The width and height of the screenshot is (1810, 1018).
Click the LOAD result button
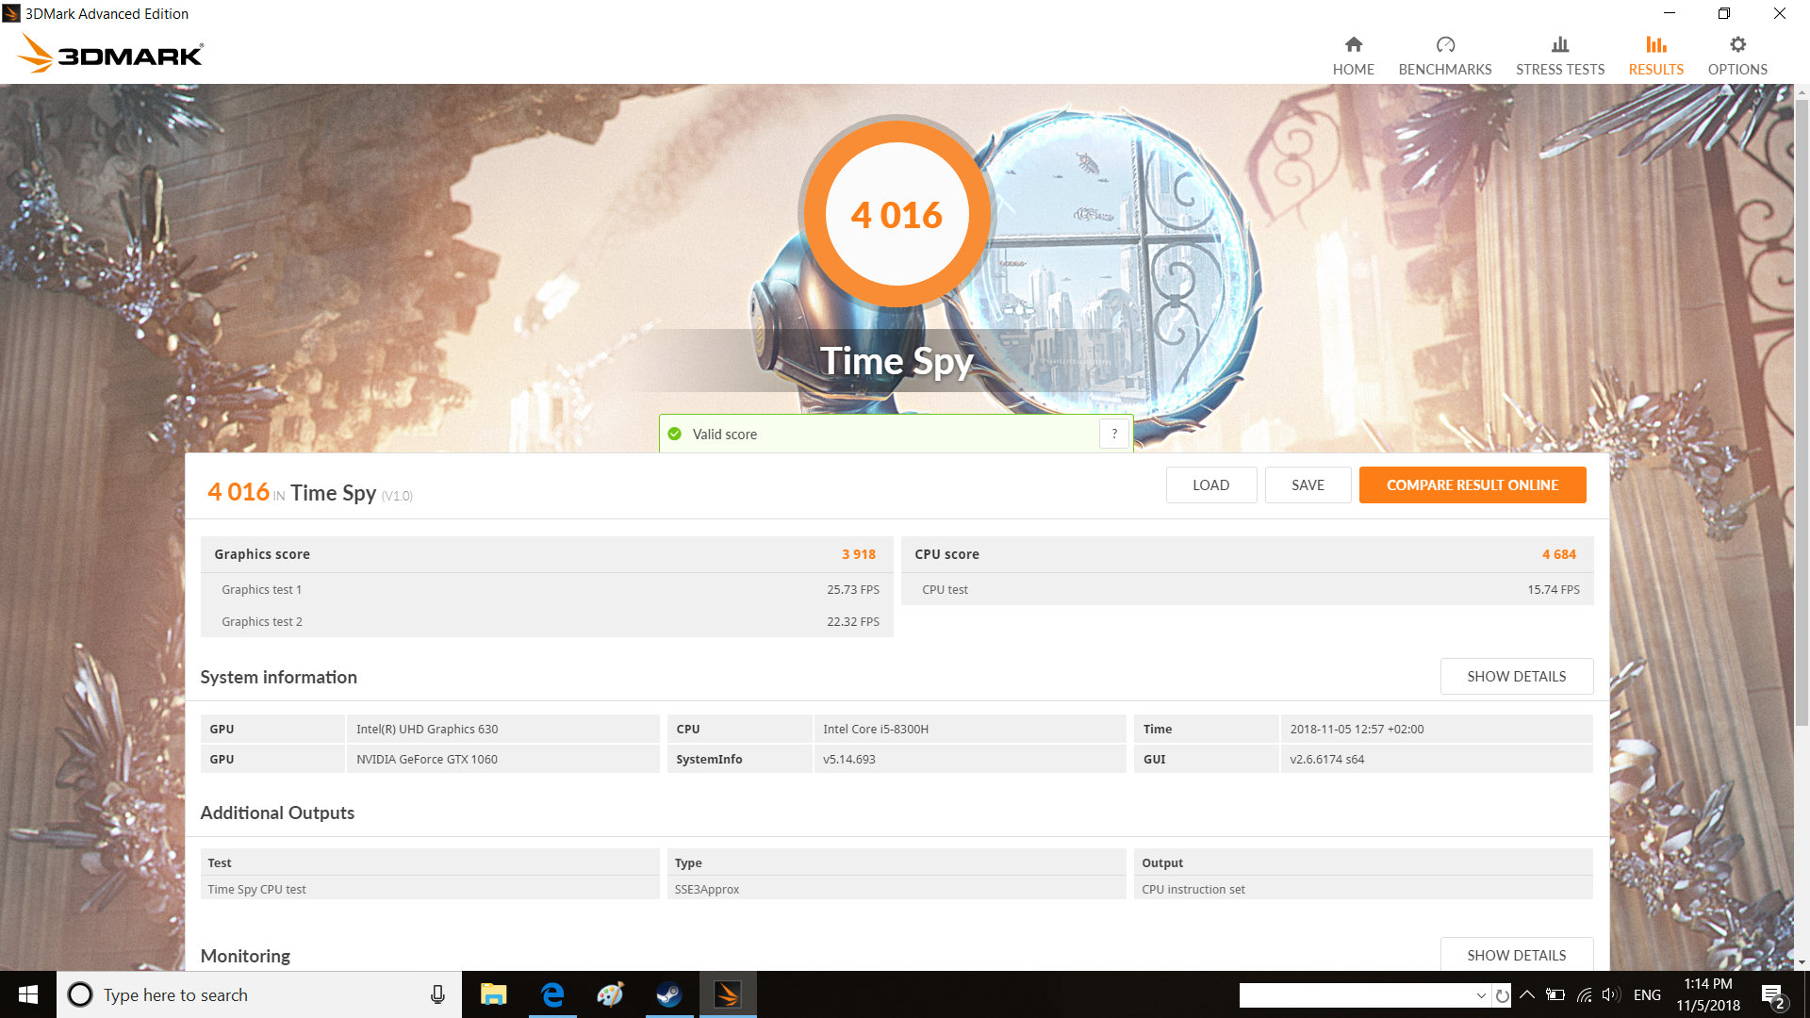tap(1210, 484)
